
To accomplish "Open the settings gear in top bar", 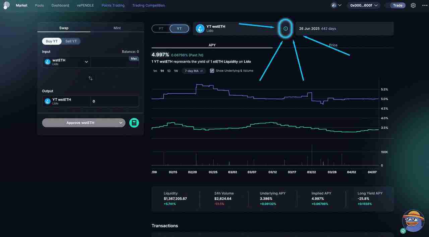I will click(x=413, y=5).
